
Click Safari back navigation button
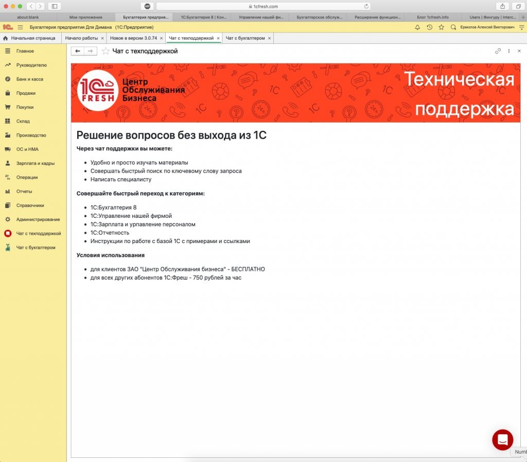(31, 6)
